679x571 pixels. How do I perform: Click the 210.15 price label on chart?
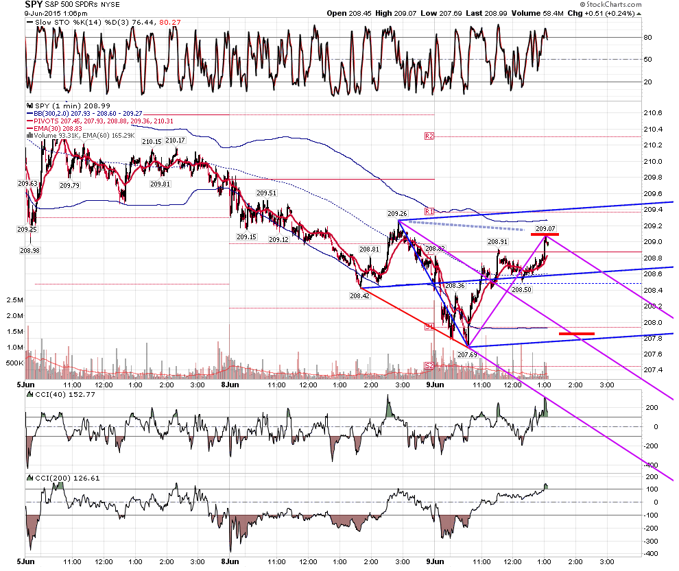point(152,142)
